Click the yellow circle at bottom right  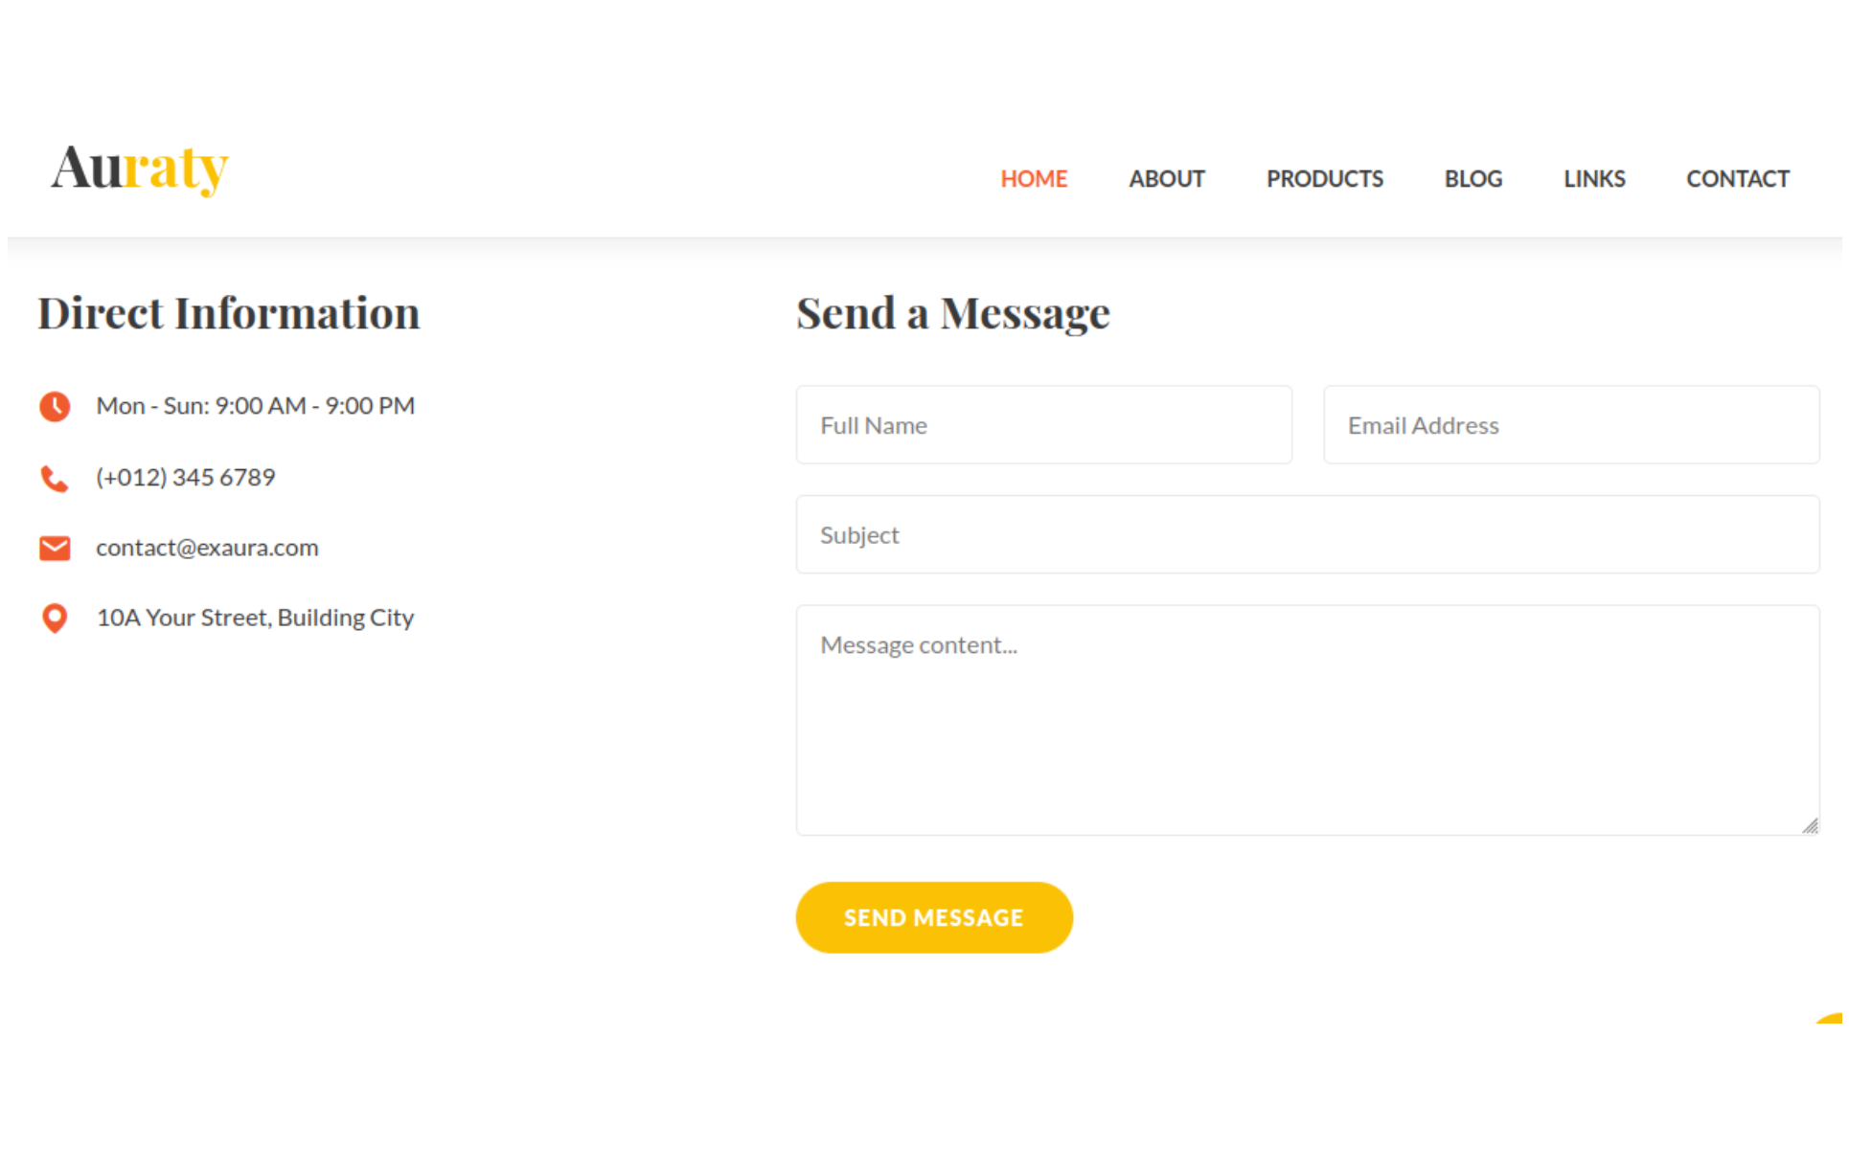pos(1833,1020)
